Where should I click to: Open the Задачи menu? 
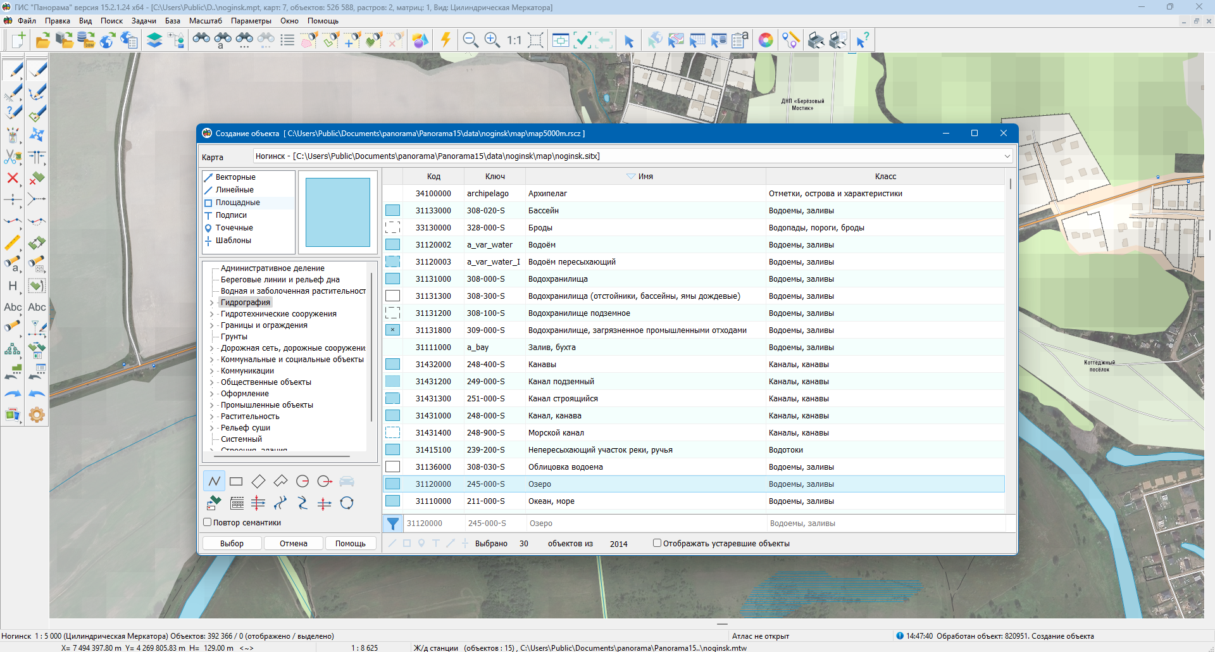pyautogui.click(x=144, y=21)
